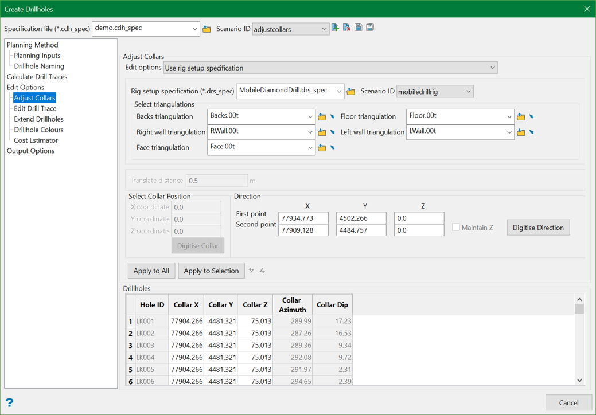Click the save scenario icon
Viewport: 596px width, 415px height.
point(359,28)
